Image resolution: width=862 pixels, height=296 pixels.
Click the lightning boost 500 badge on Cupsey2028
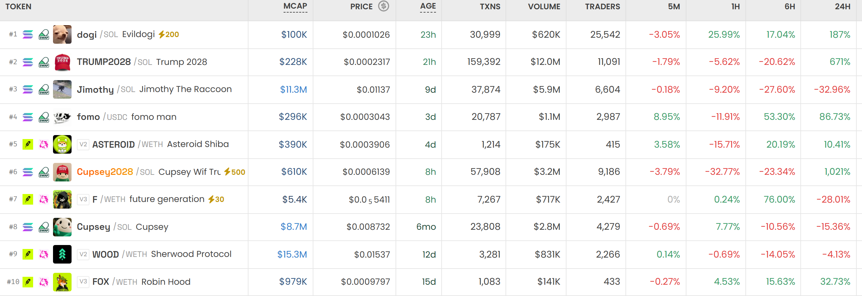click(235, 172)
